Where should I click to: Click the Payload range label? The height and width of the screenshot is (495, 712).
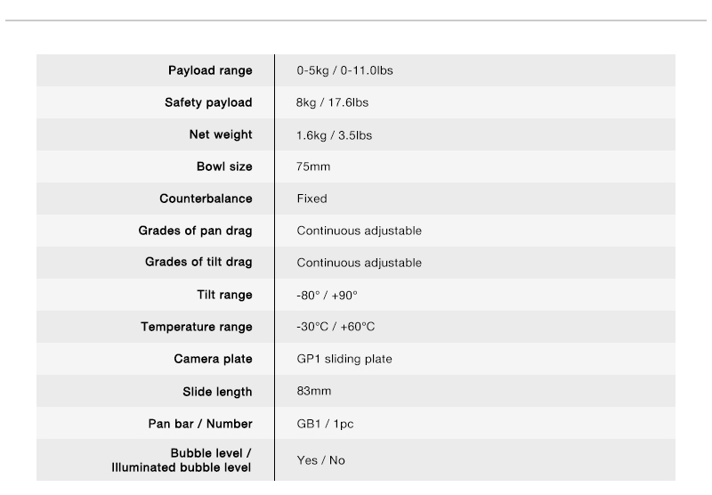click(210, 71)
